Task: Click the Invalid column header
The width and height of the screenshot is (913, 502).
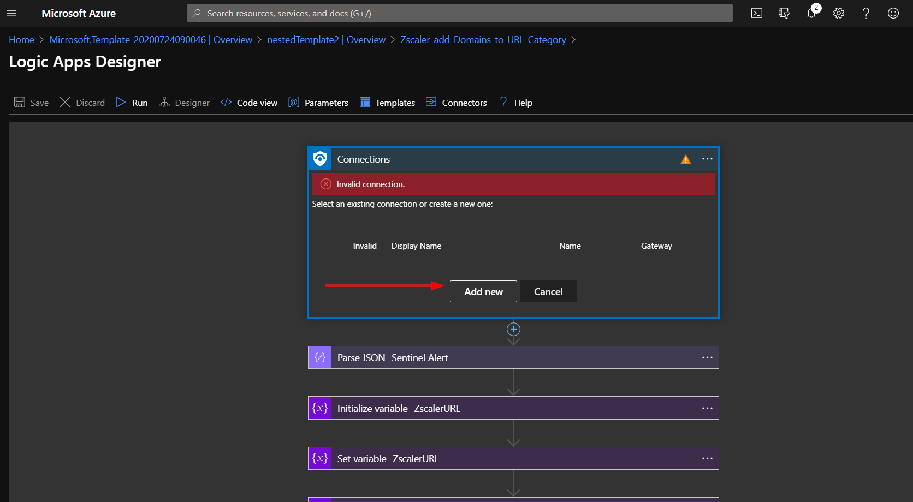Action: 365,246
